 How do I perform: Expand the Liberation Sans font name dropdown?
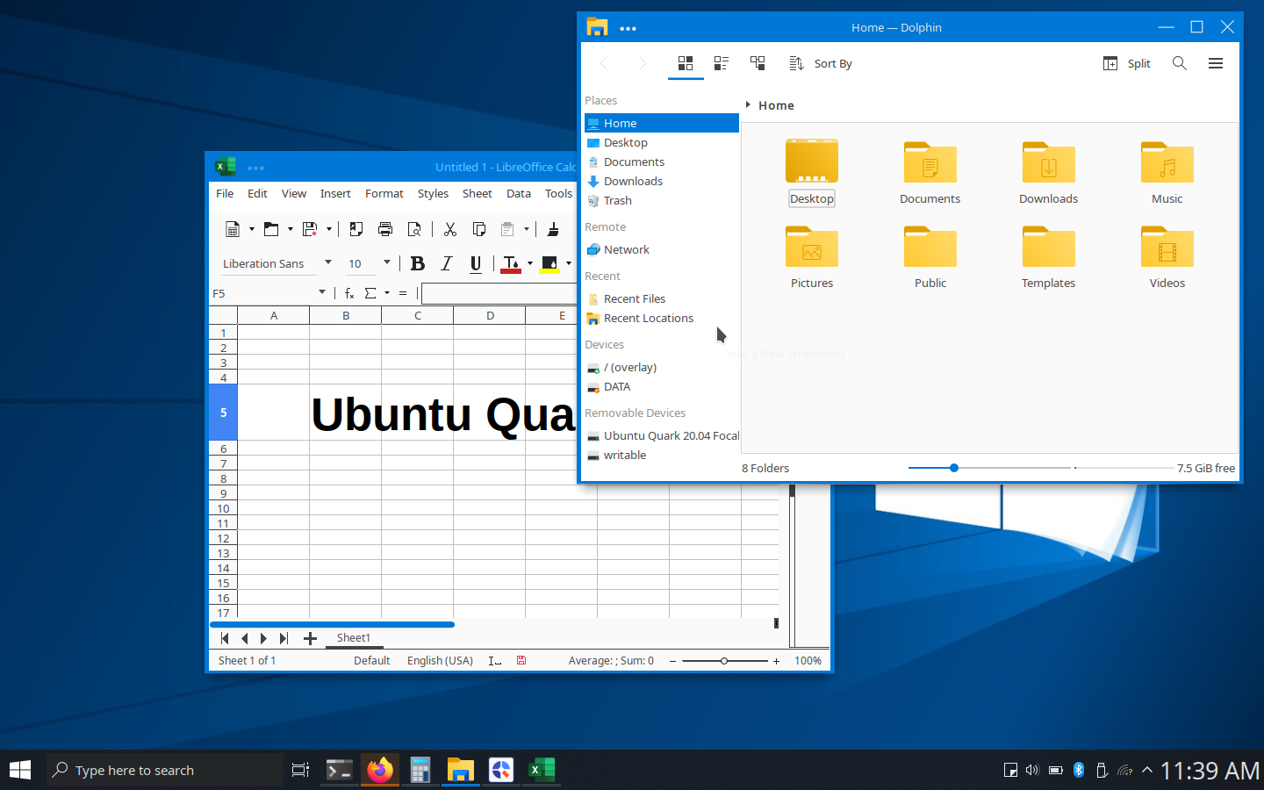tap(328, 262)
